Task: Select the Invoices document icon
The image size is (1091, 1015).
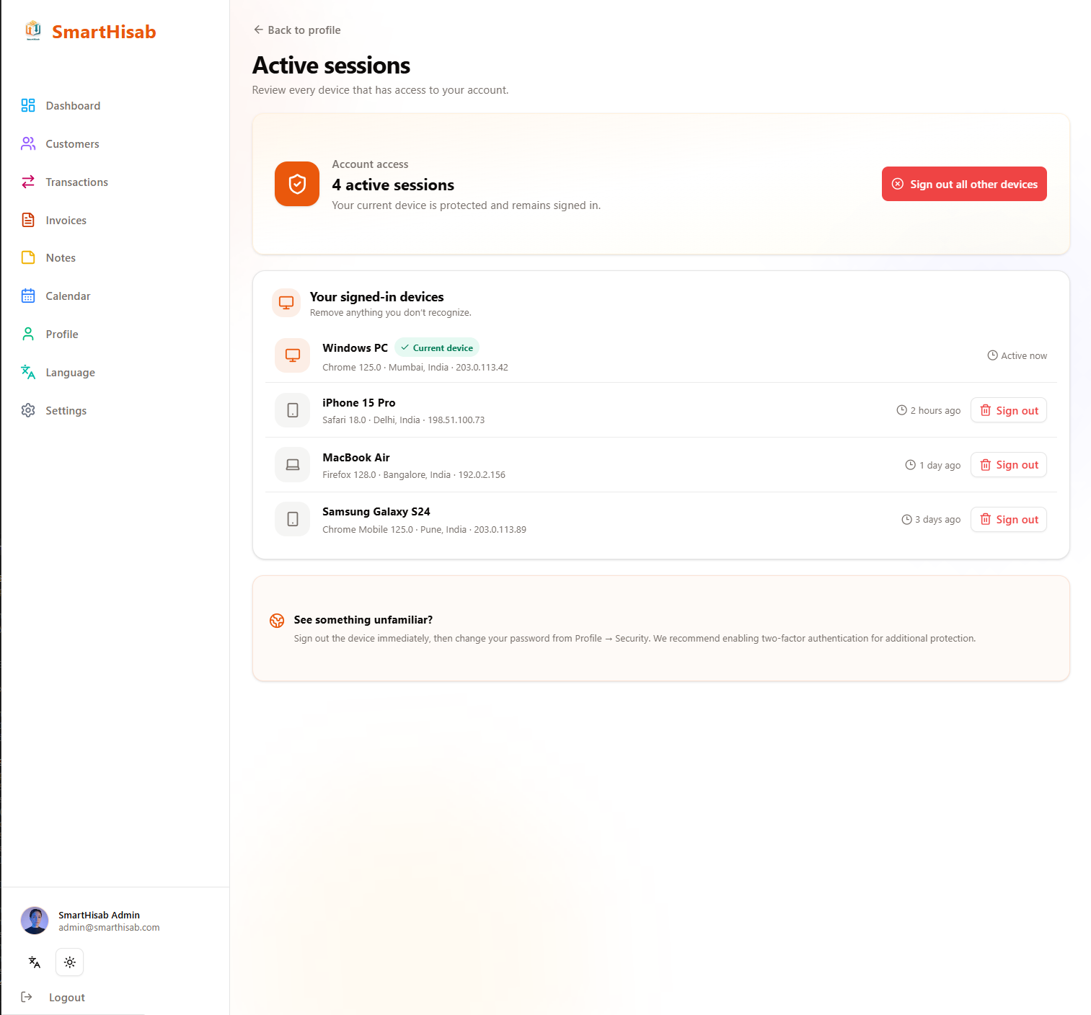Action: [x=28, y=220]
